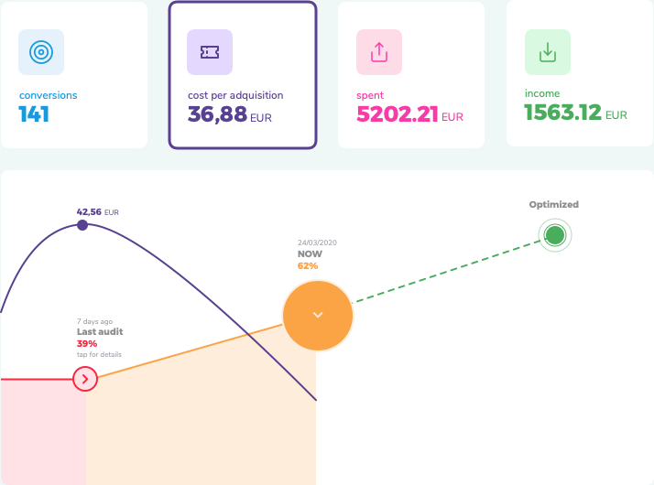Click the conversions target icon

click(41, 52)
